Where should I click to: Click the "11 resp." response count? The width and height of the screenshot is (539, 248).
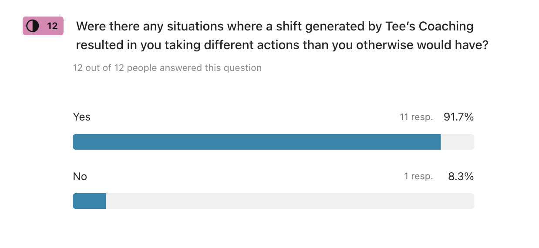pos(416,117)
